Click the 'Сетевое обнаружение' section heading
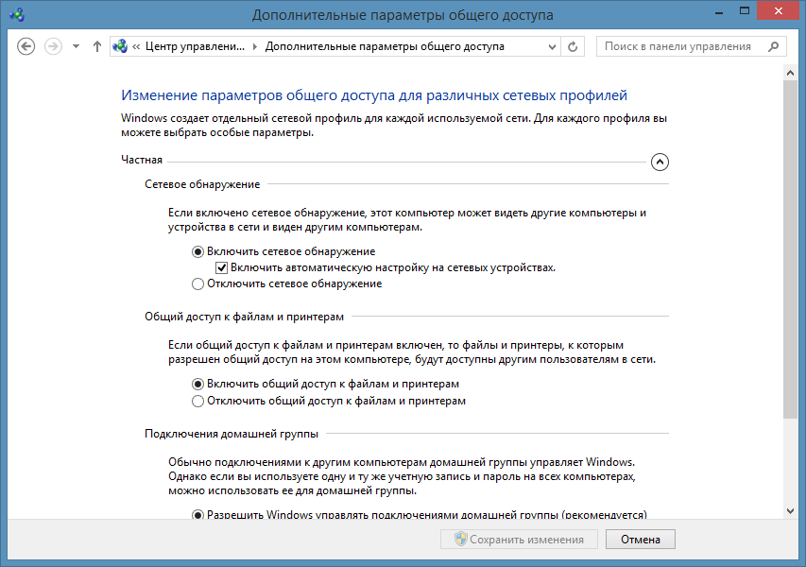Image resolution: width=806 pixels, height=567 pixels. [x=202, y=184]
